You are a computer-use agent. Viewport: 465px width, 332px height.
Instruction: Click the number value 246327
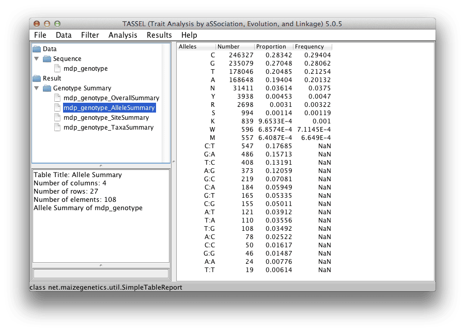(x=241, y=55)
